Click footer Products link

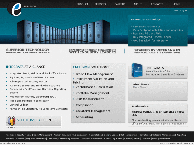pos(10,135)
